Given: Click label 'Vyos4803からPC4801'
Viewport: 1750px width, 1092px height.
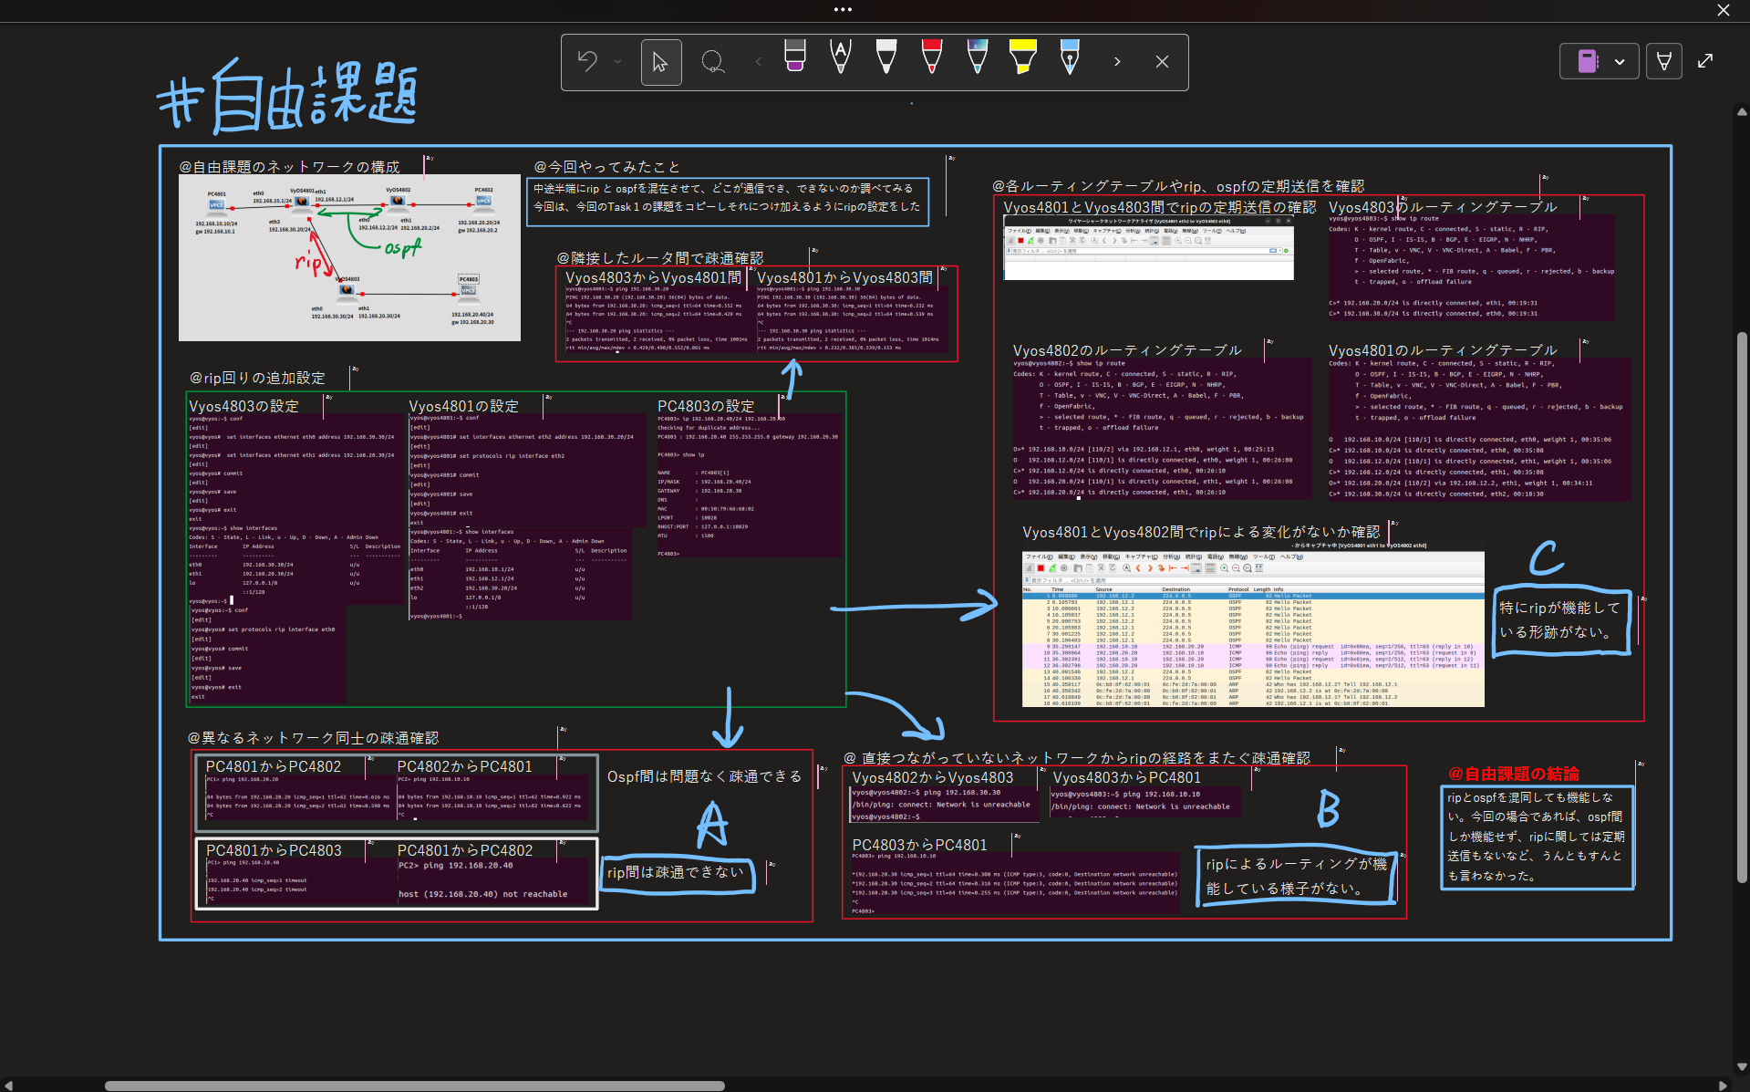Looking at the screenshot, I should tap(1127, 777).
